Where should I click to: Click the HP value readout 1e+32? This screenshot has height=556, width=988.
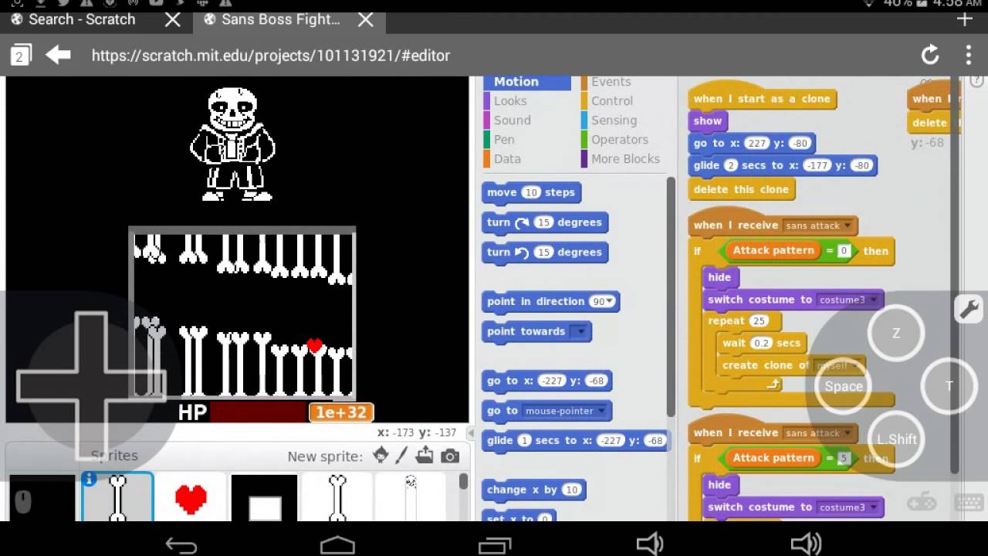pos(341,412)
